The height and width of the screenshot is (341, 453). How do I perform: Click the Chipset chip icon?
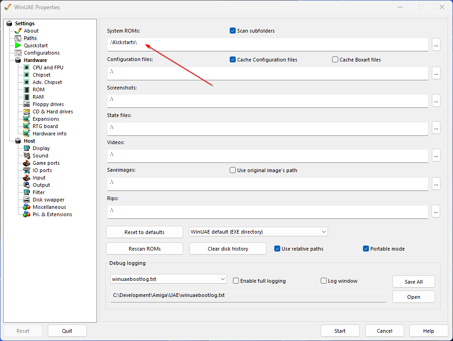[x=27, y=75]
